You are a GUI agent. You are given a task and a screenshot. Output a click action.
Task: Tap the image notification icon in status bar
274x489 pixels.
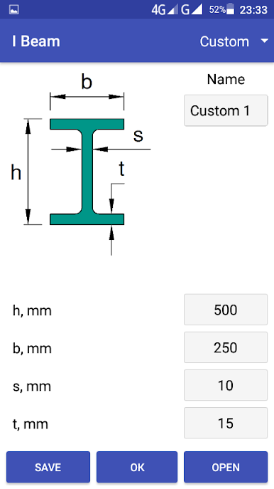point(14,10)
